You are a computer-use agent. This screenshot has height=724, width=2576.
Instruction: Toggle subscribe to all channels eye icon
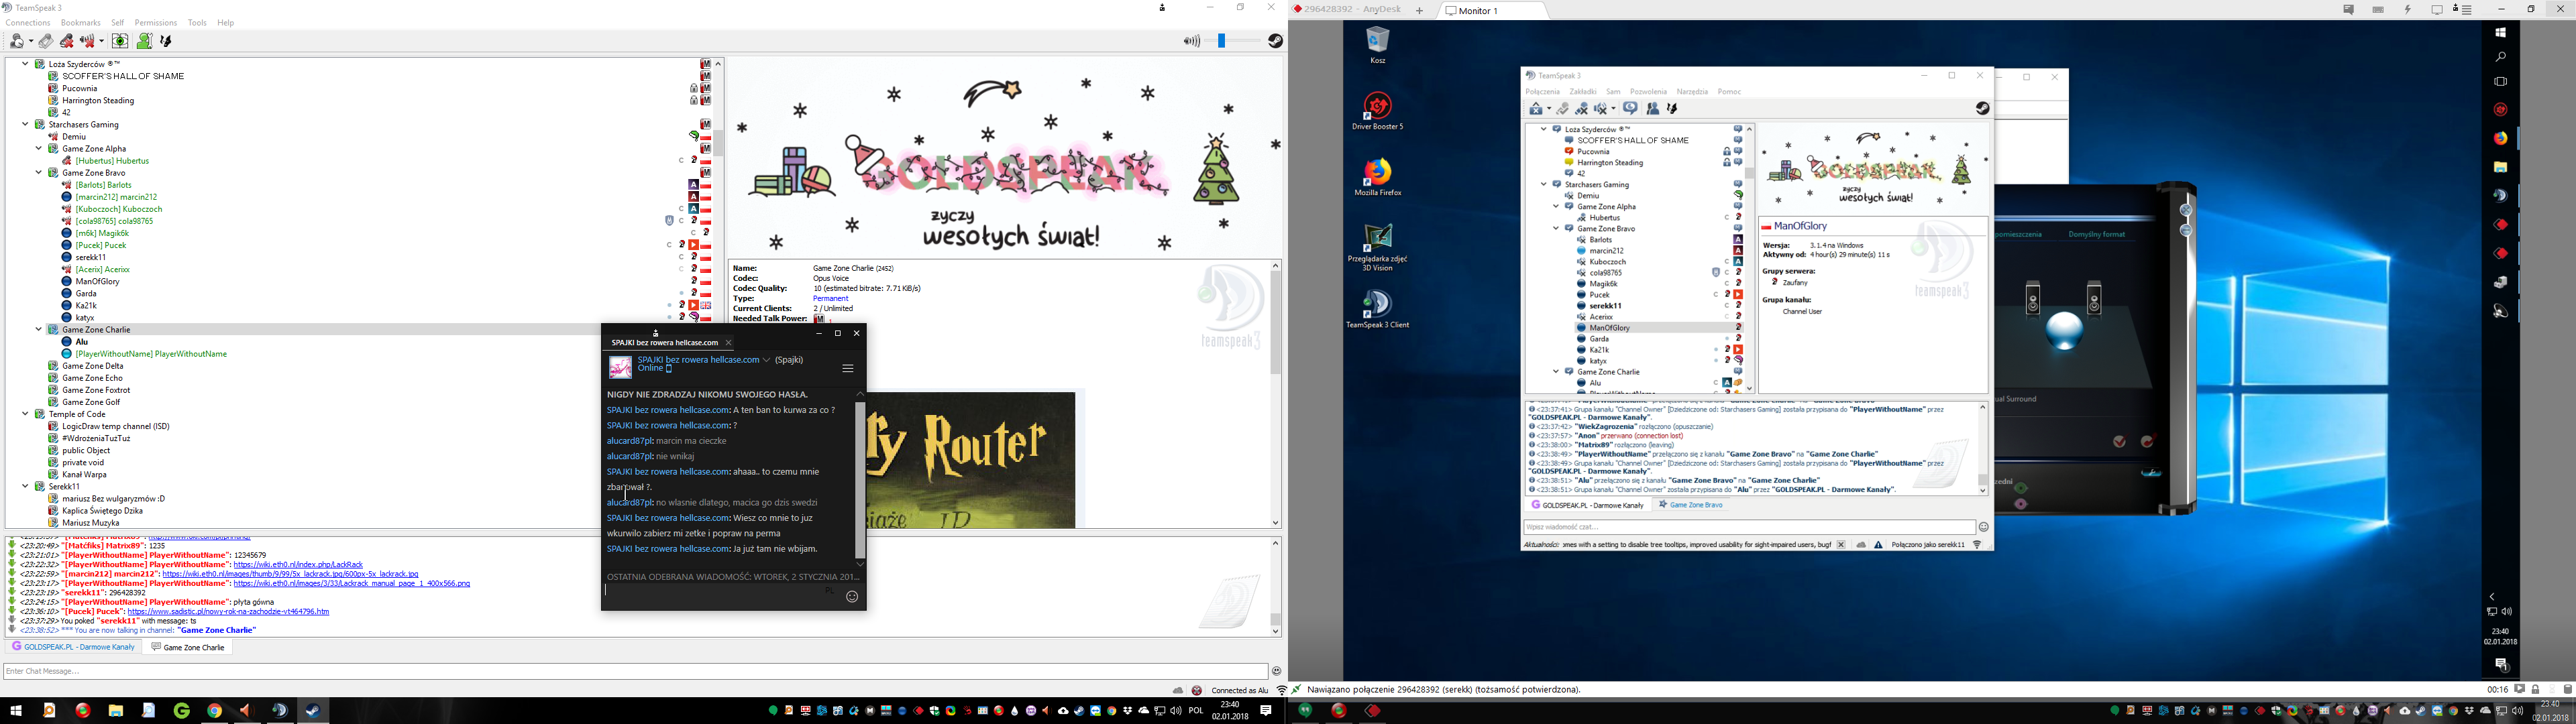tap(120, 41)
